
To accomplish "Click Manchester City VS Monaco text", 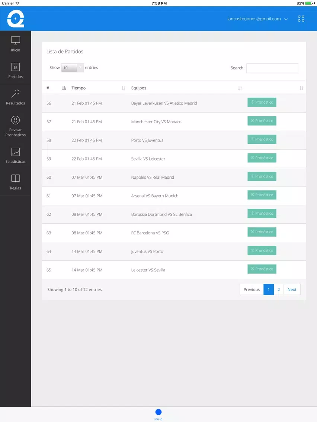I will (156, 122).
